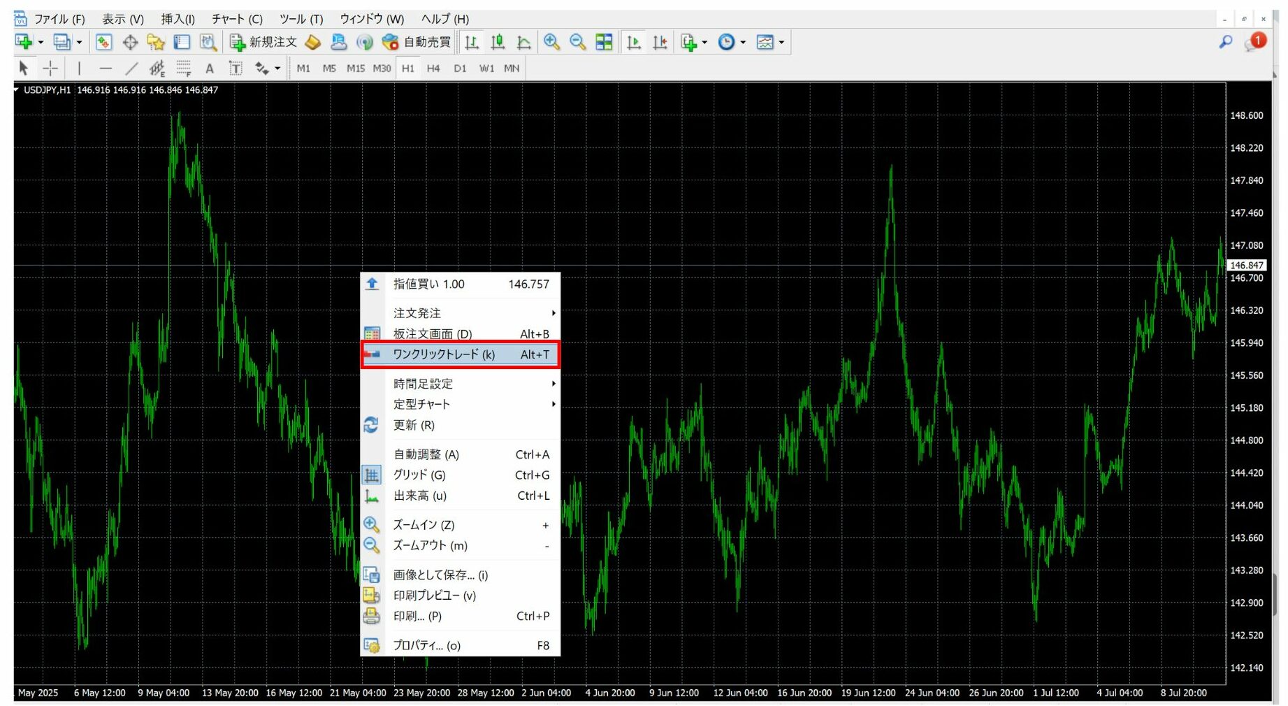Viewport: 1288px width, 706px height.
Task: Toggle the 自動売買 (auto trading) button
Action: [417, 43]
